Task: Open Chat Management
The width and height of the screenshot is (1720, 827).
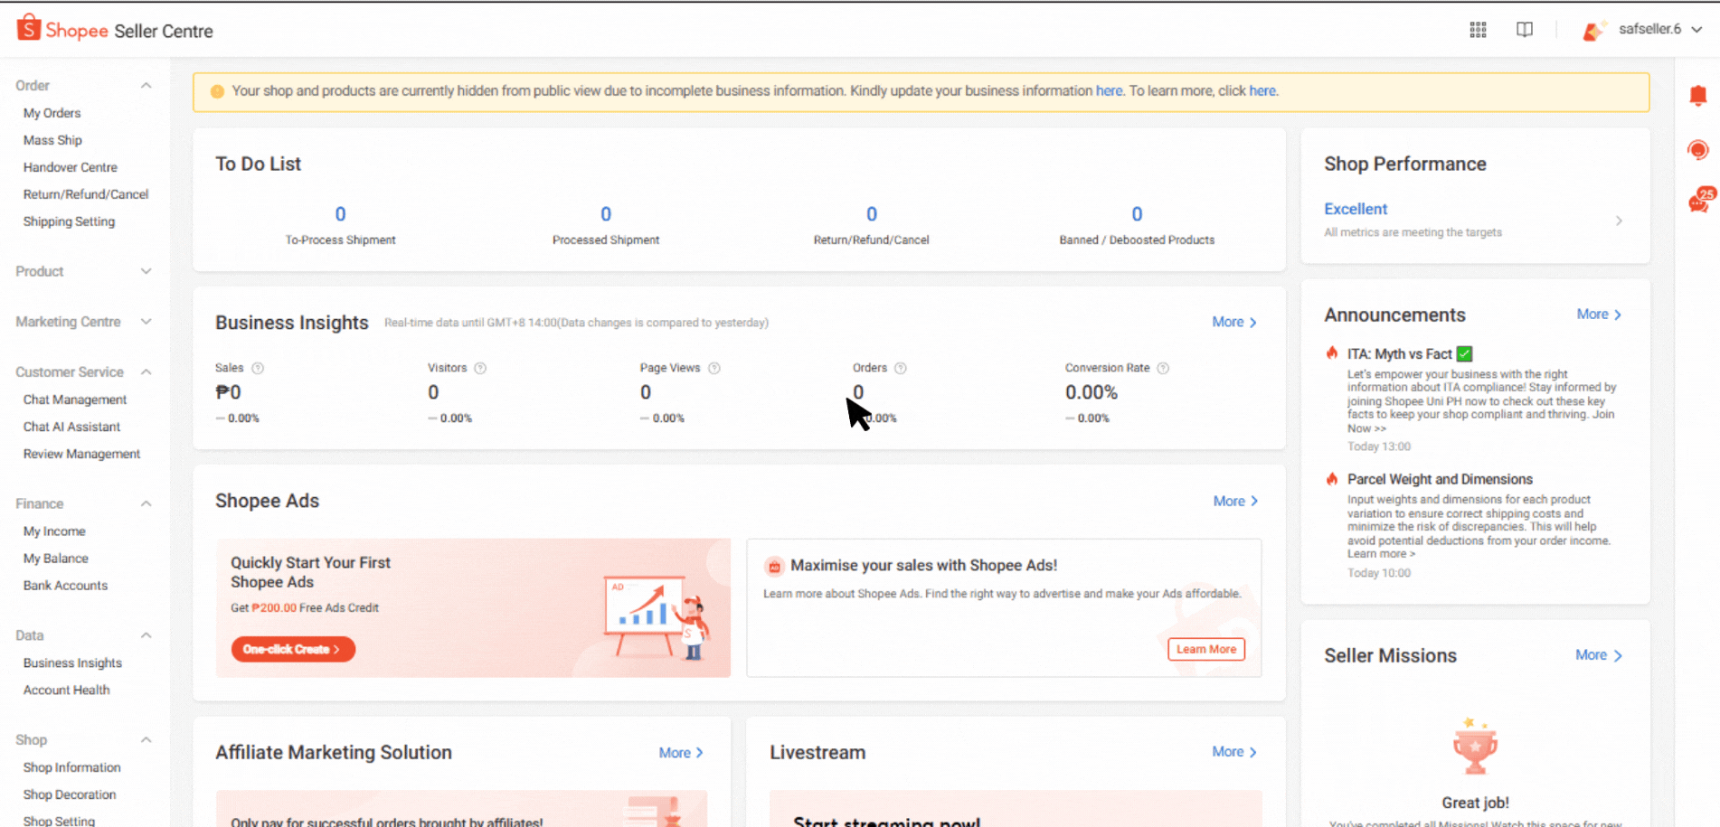Action: click(75, 399)
